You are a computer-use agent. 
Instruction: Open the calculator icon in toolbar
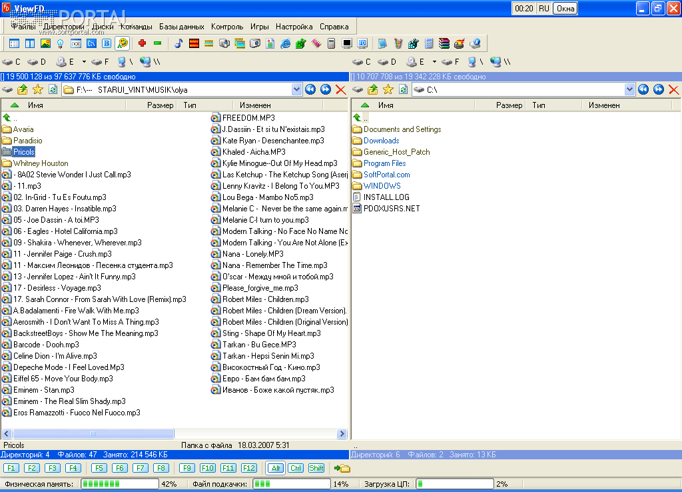(x=332, y=43)
